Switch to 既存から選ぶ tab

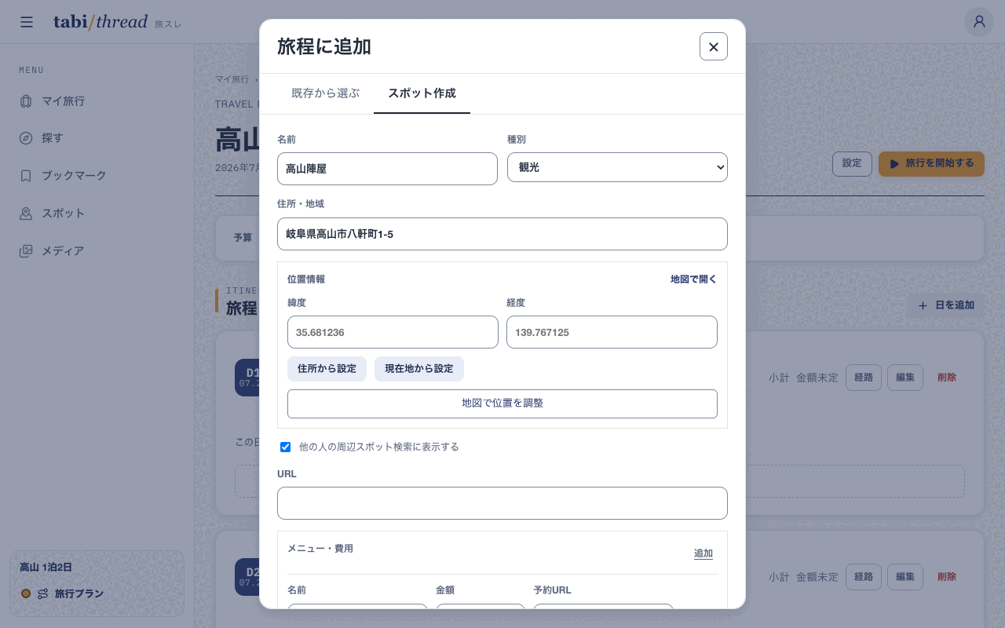[x=325, y=93]
